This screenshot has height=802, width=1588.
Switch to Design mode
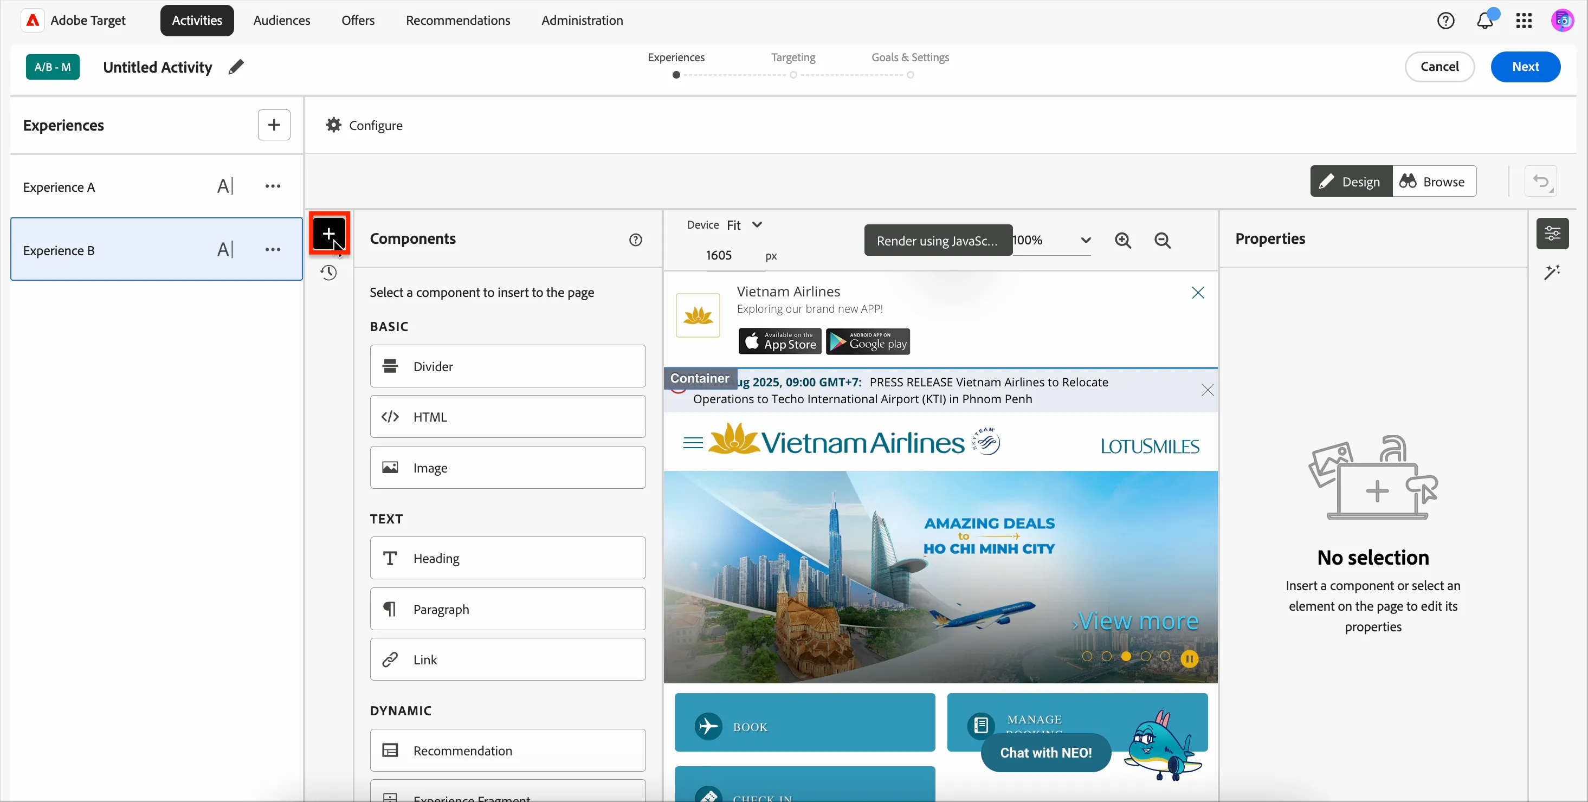coord(1351,181)
